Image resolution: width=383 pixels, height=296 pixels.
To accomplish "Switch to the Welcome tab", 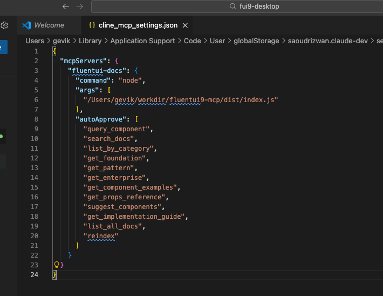I will pyautogui.click(x=49, y=25).
